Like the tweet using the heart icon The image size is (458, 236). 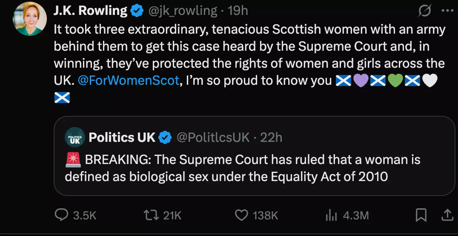241,216
